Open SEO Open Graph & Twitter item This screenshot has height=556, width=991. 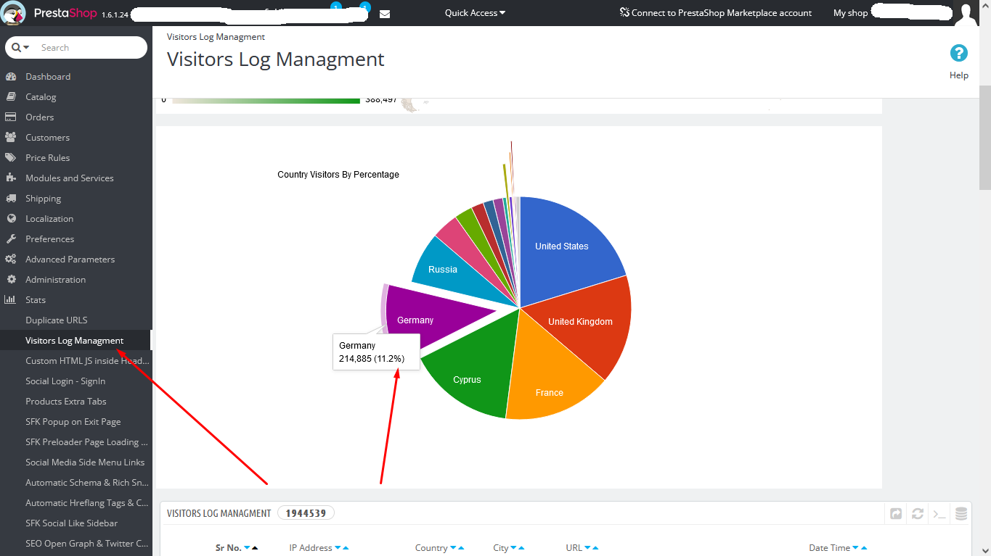[87, 544]
